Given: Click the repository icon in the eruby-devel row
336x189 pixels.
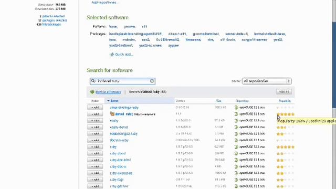Looking at the screenshot, I should (236, 127).
